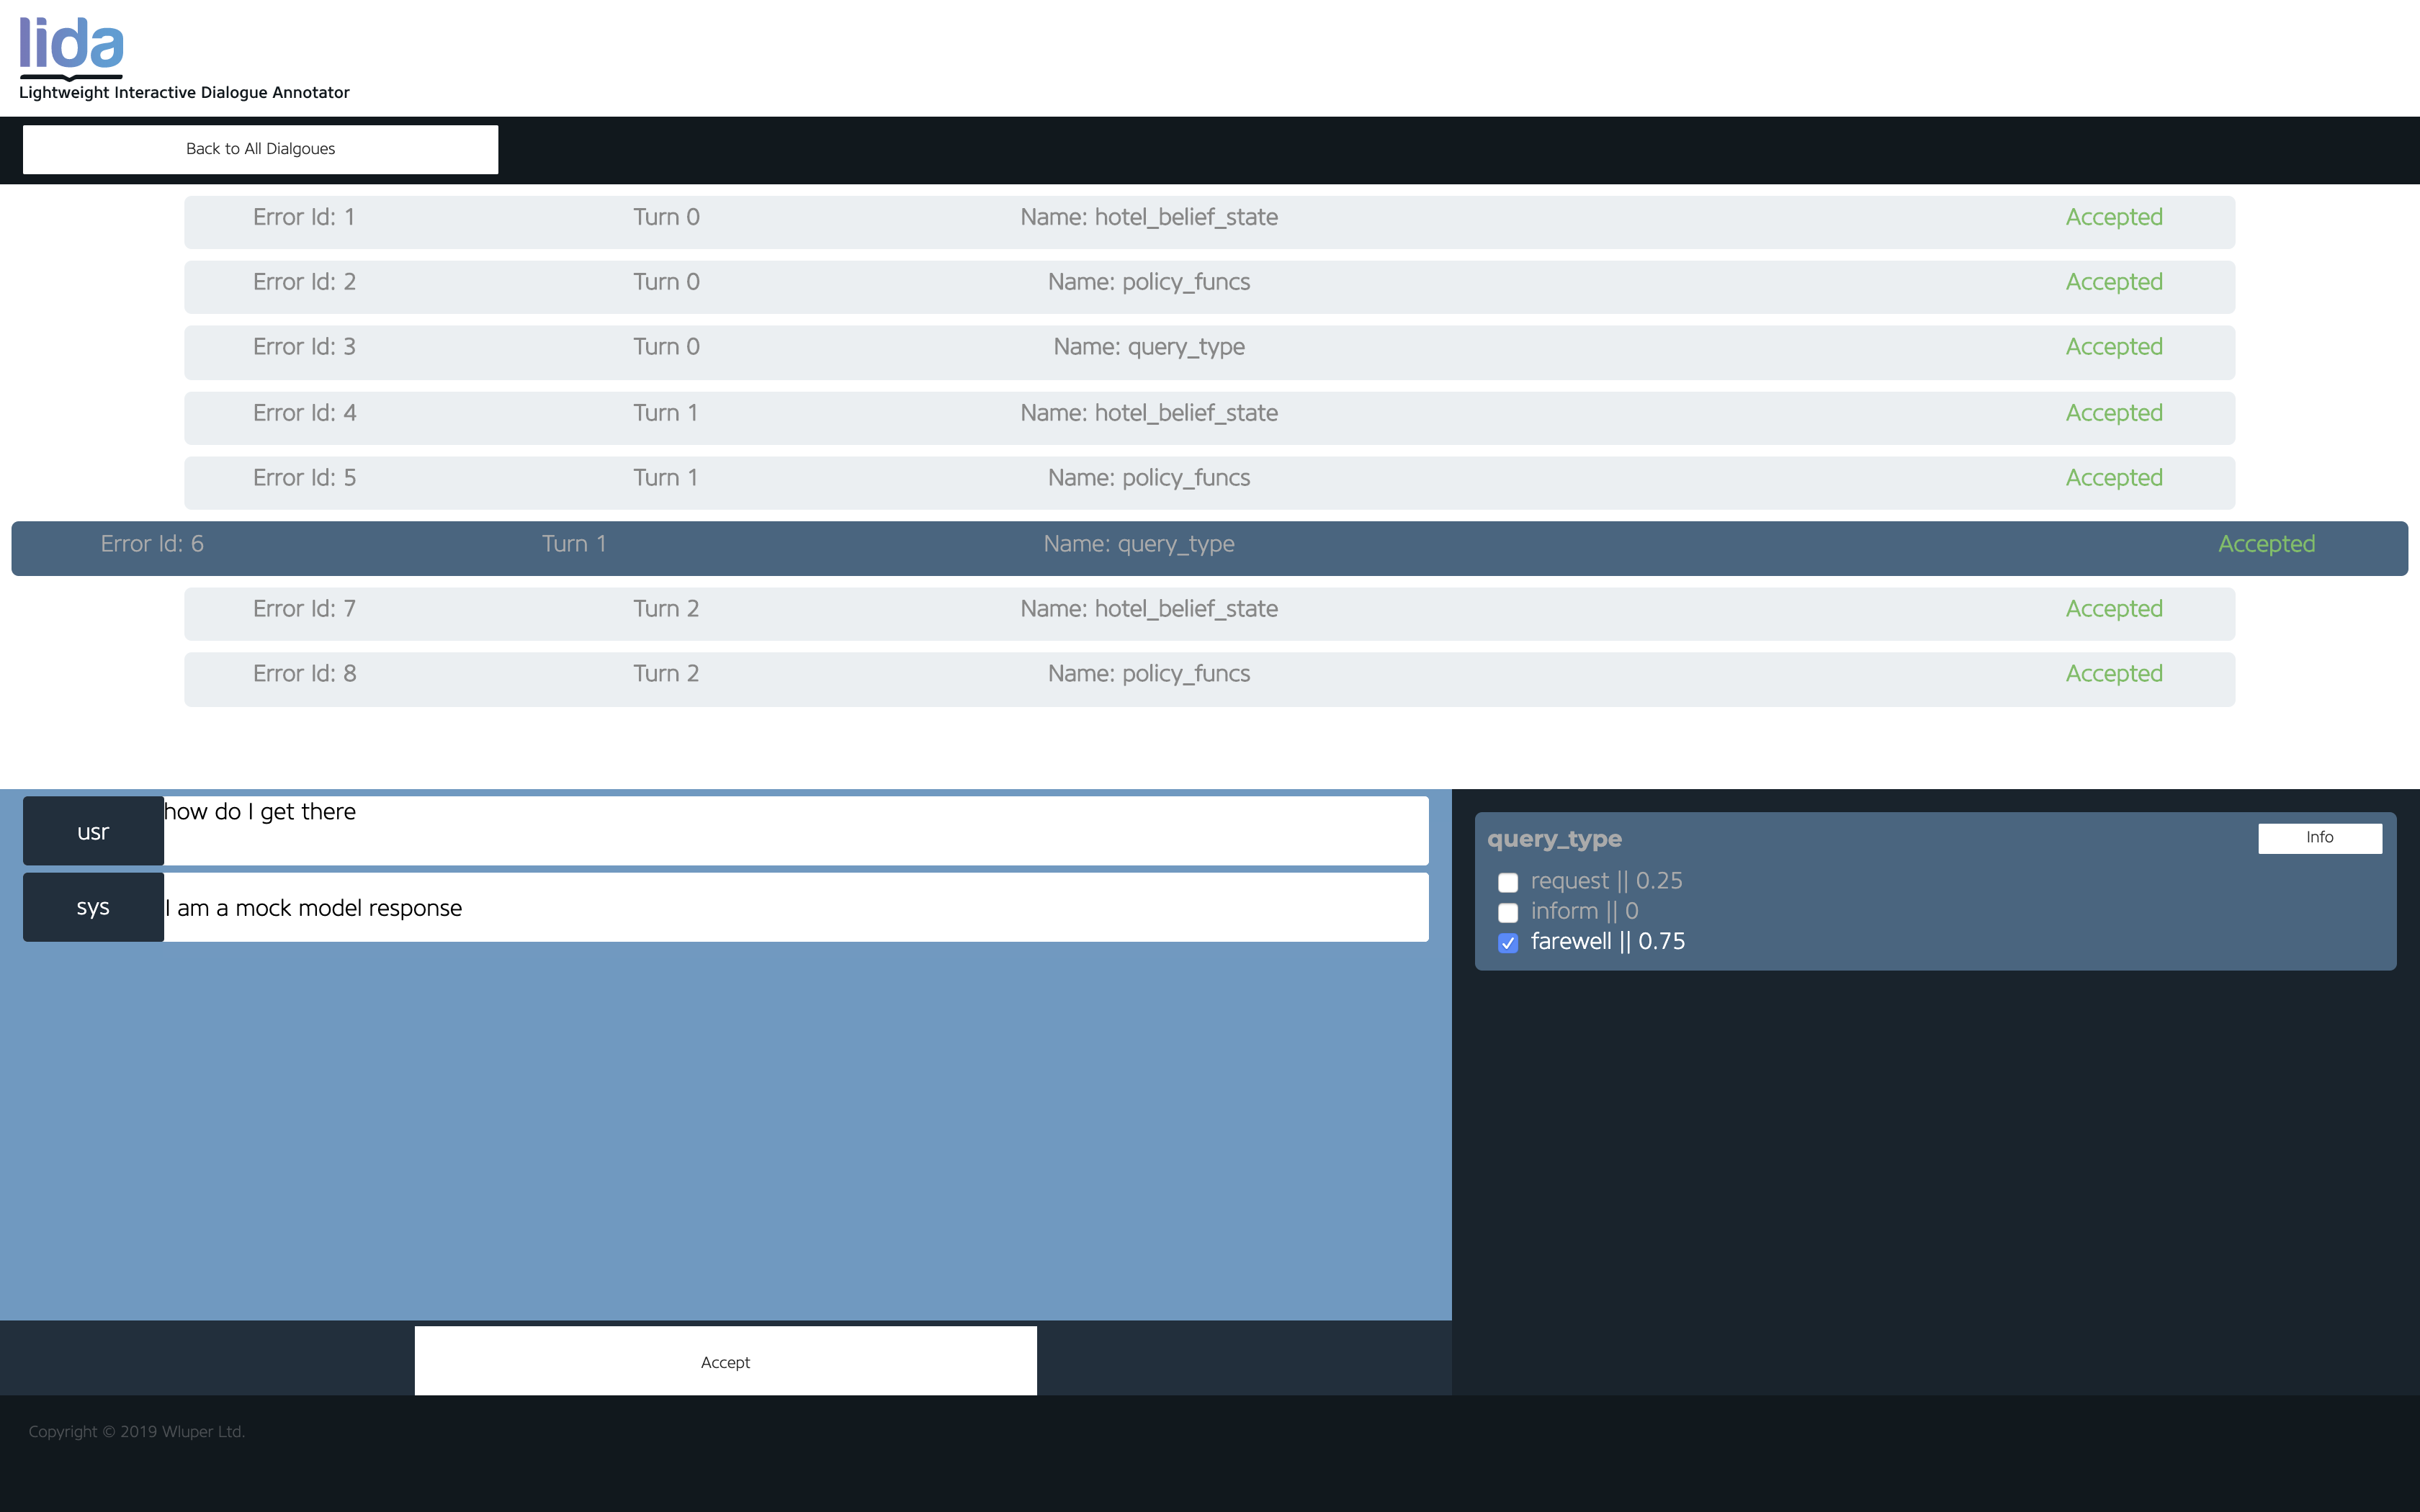
Task: Select Error Id: 8 policy_funcs row
Action: [1208, 678]
